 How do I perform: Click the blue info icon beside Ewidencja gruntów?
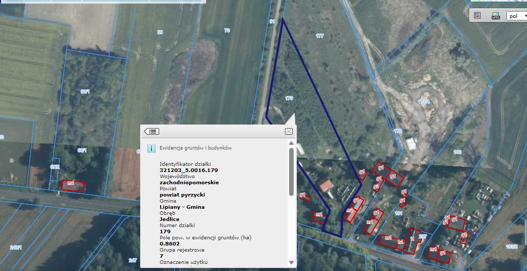[x=151, y=148]
